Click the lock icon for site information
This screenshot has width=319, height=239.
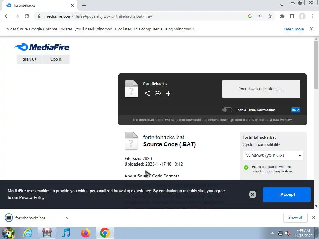pyautogui.click(x=39, y=16)
